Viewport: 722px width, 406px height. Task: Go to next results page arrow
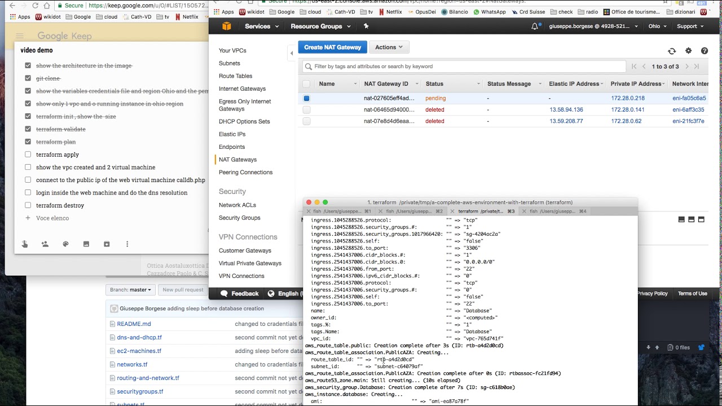[x=686, y=67]
